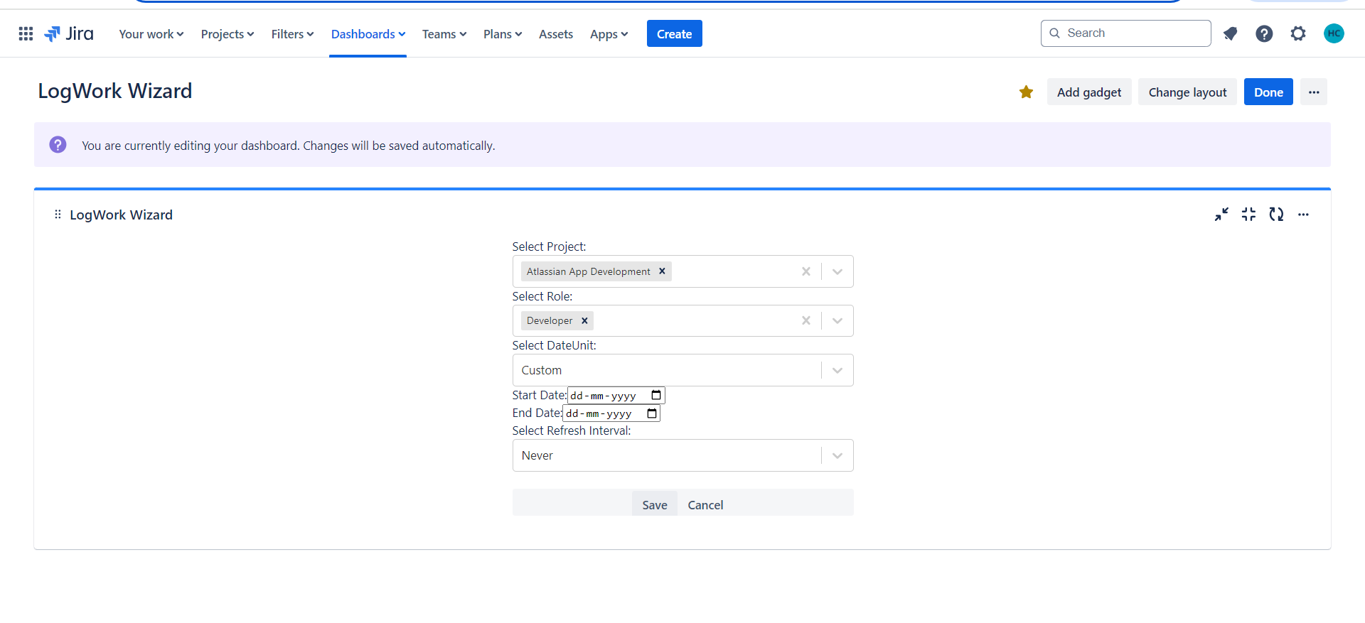
Task: Remove the Atlassian App Development tag
Action: pyautogui.click(x=662, y=271)
